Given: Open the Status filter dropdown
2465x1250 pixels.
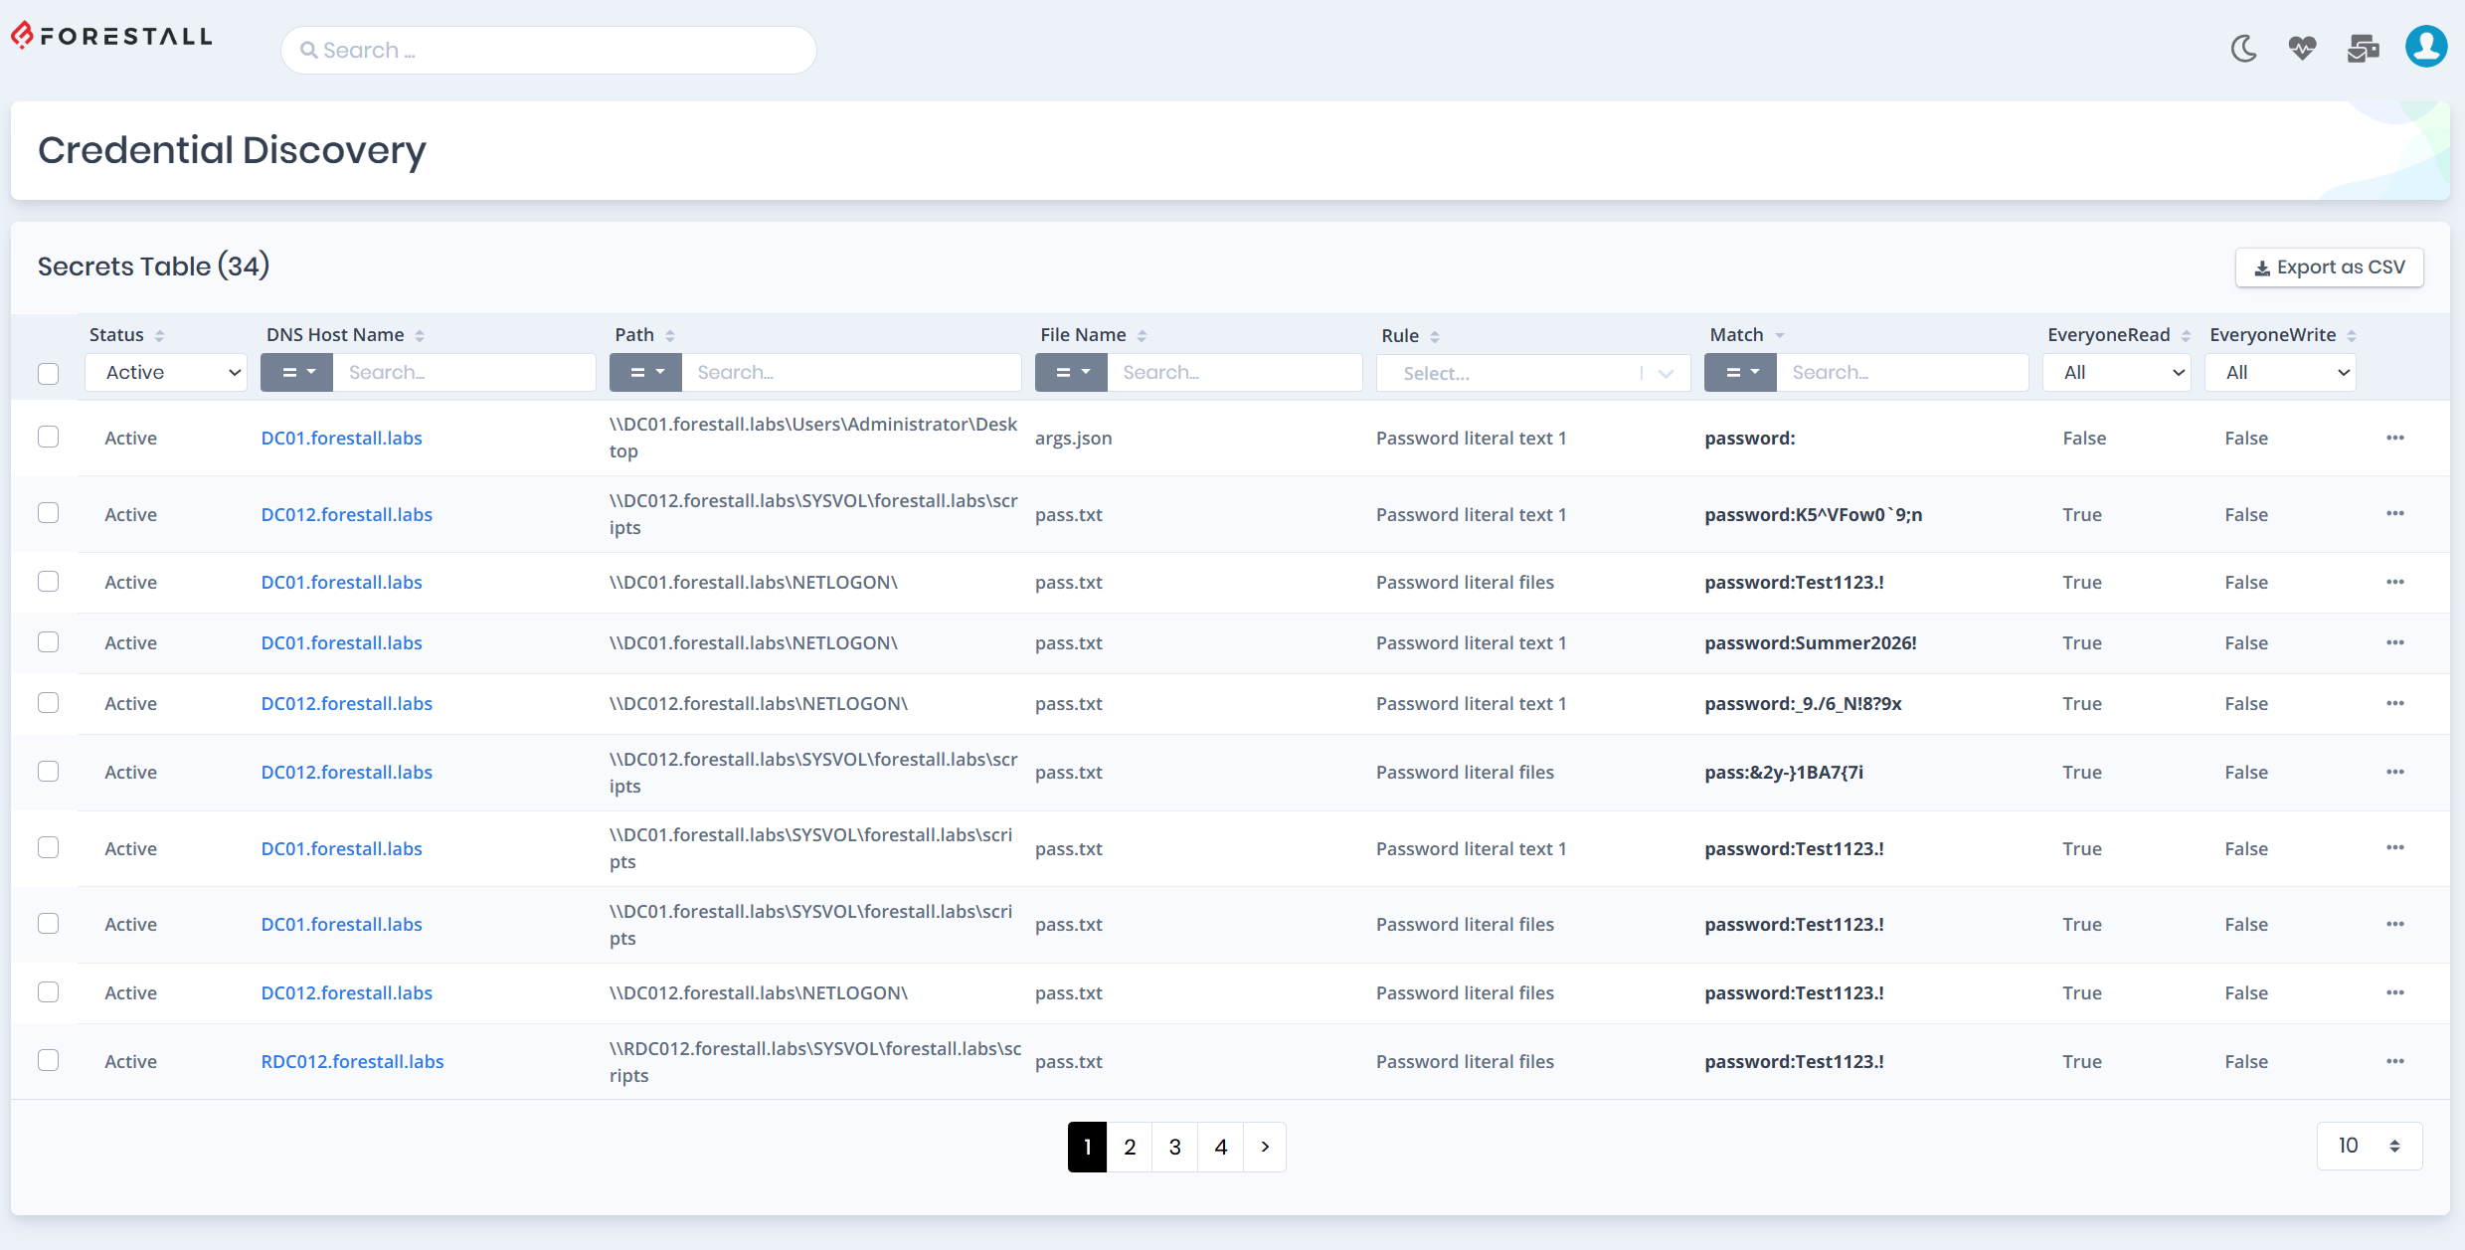Looking at the screenshot, I should [x=166, y=373].
